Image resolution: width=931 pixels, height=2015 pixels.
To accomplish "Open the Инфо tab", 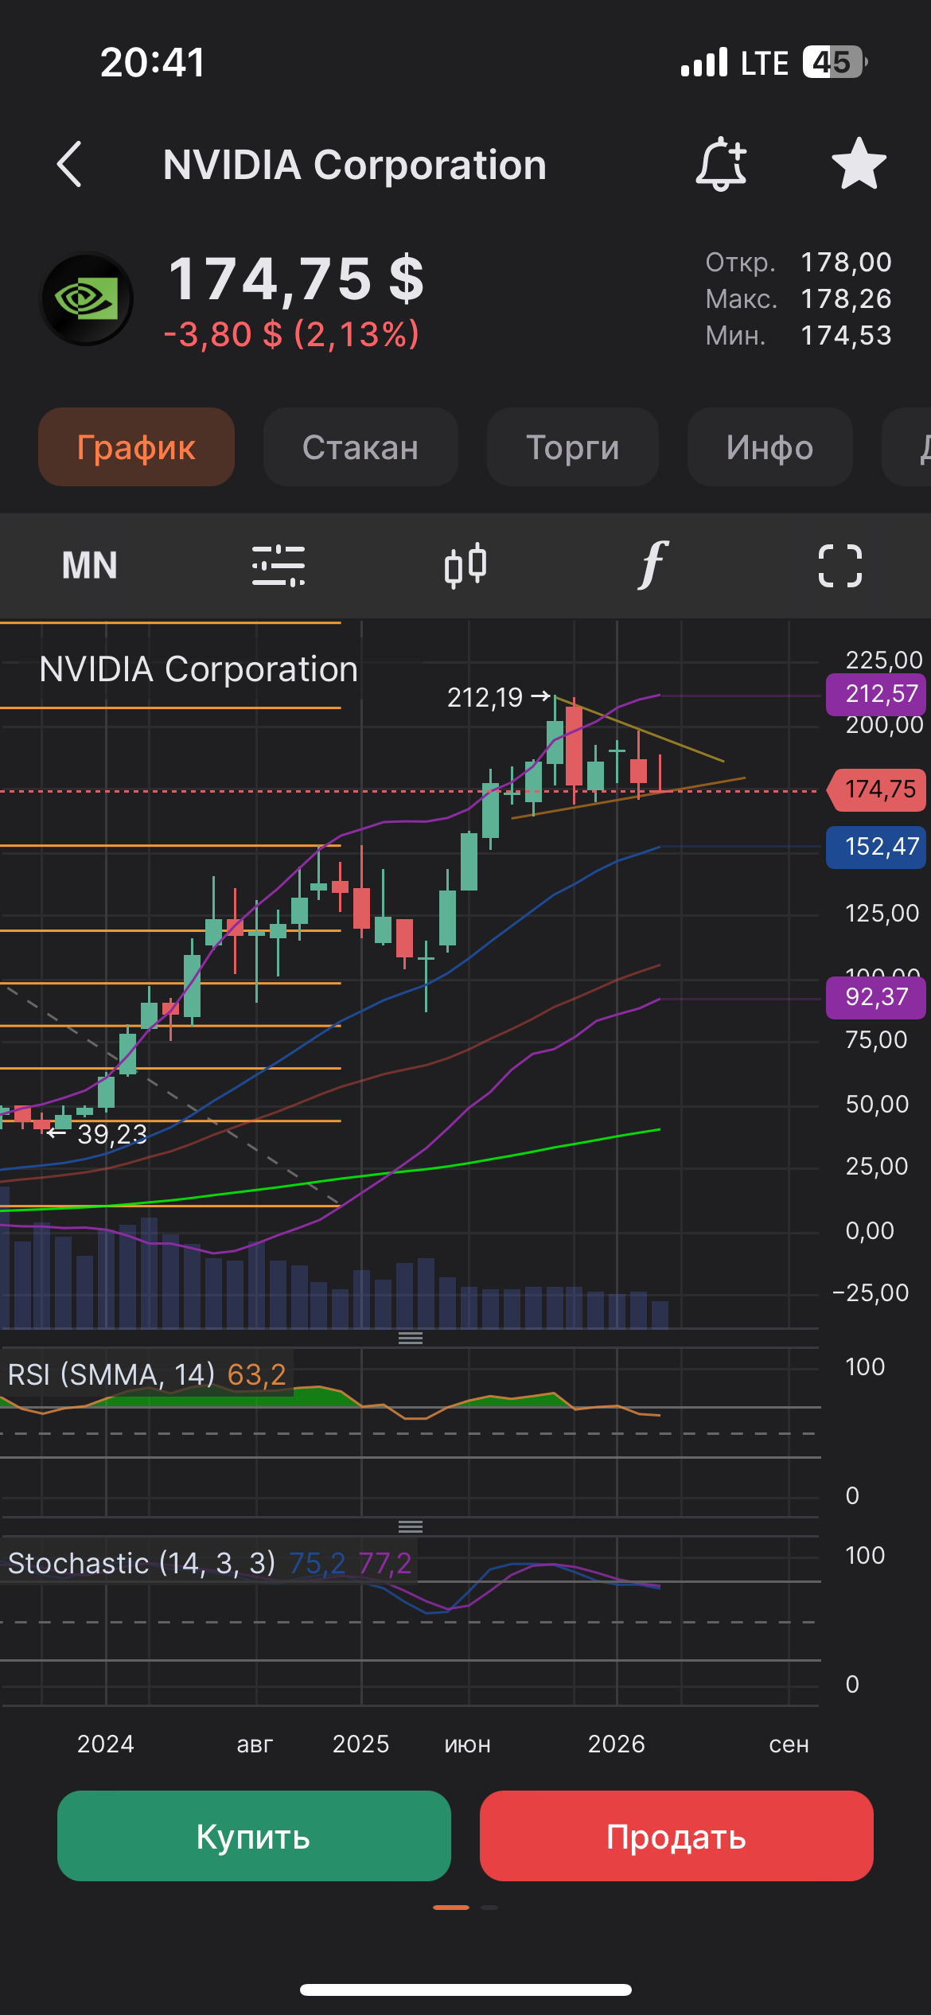I will click(x=770, y=447).
